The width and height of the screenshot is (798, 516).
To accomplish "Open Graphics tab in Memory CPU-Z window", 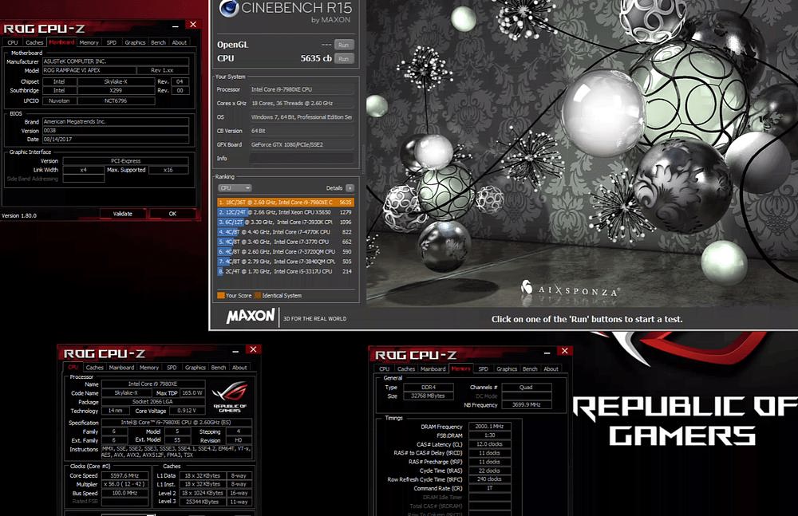I will (x=507, y=369).
